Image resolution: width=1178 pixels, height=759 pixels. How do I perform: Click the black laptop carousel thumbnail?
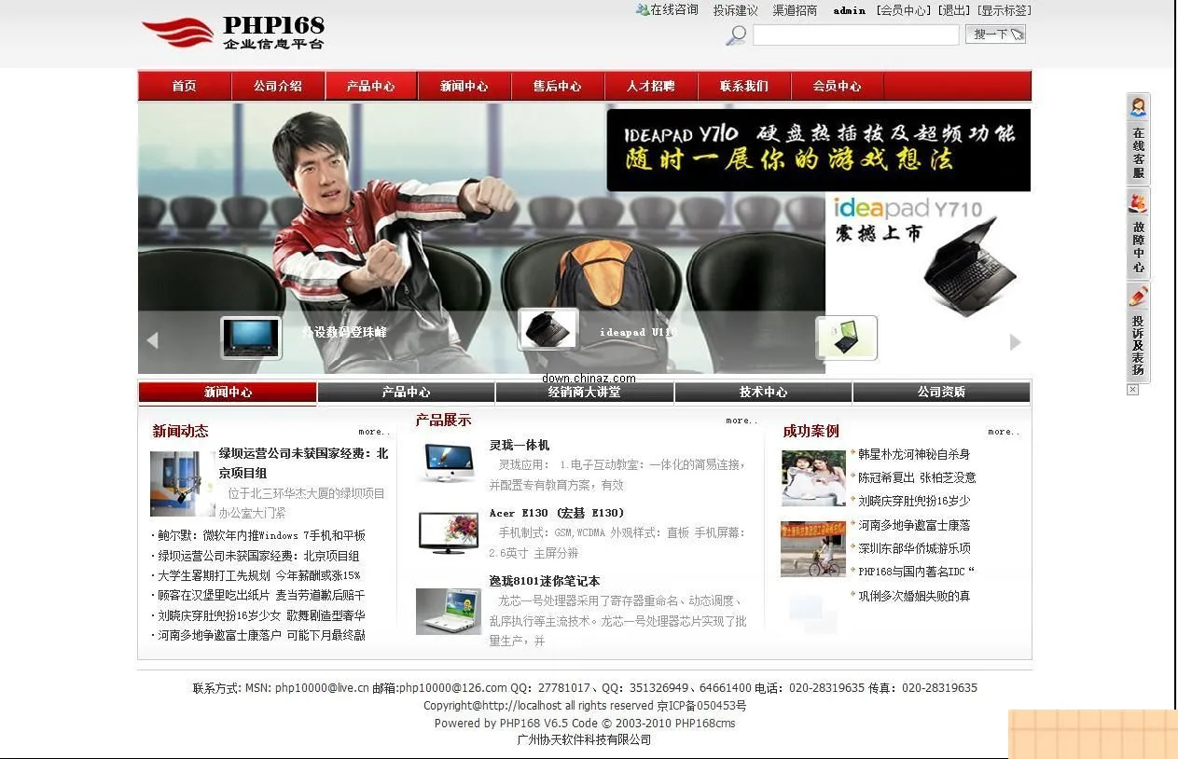tap(548, 330)
